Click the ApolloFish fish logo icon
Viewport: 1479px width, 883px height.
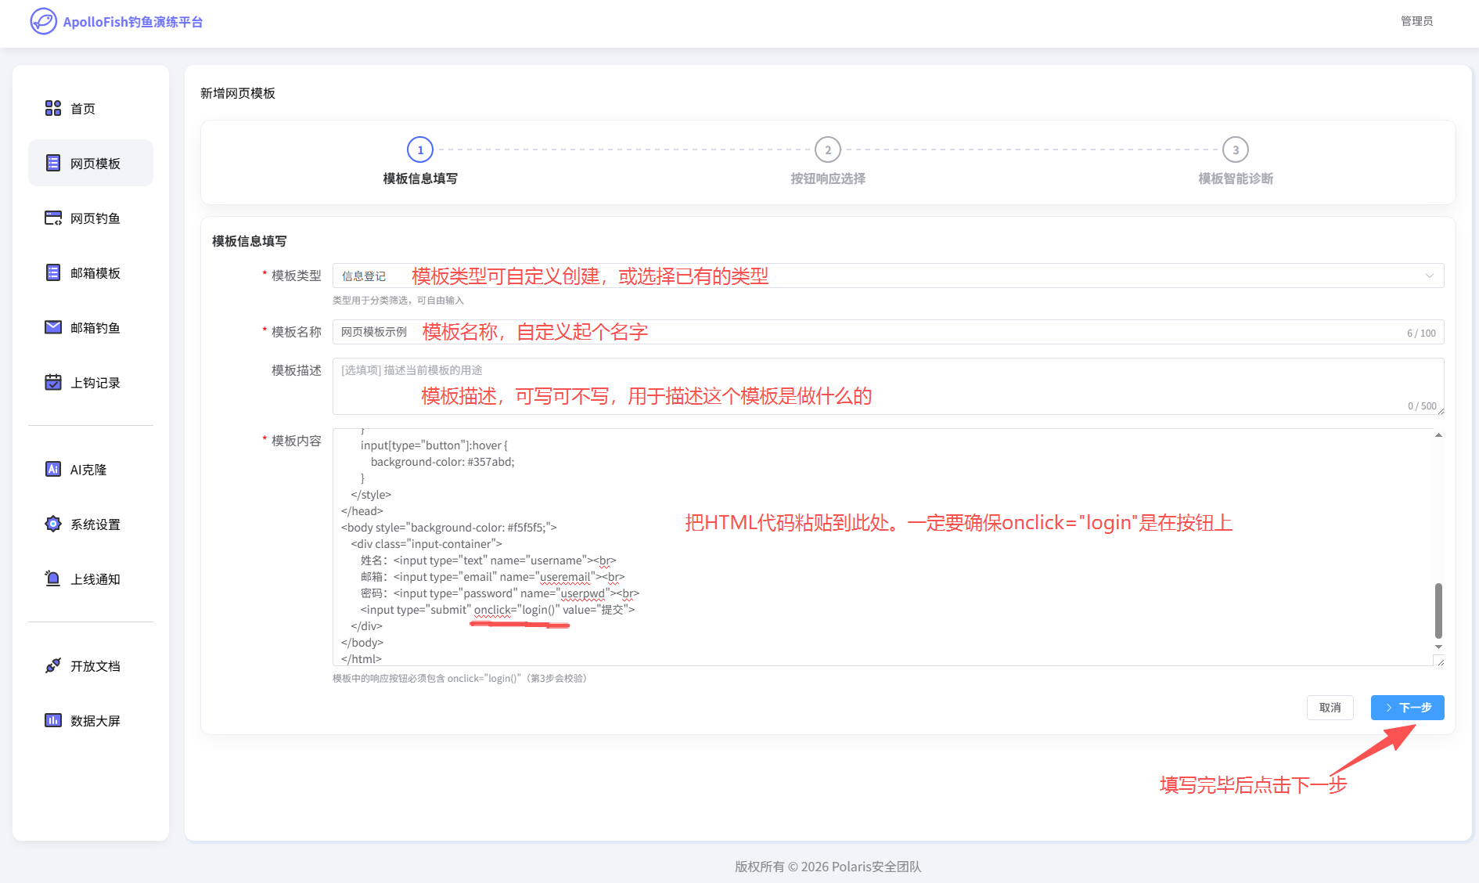pos(43,21)
